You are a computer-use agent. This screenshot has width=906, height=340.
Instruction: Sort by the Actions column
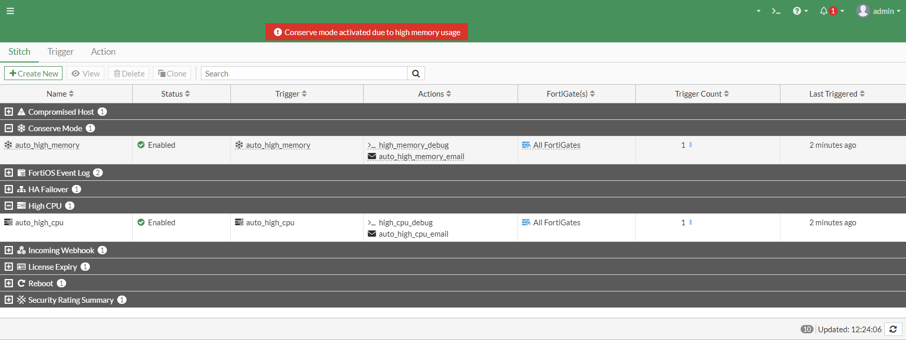435,94
